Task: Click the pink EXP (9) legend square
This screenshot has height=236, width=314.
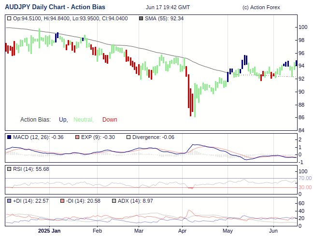Action: pyautogui.click(x=77, y=137)
